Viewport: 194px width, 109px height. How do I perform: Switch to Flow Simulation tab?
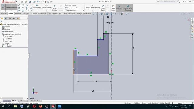tap(69, 13)
